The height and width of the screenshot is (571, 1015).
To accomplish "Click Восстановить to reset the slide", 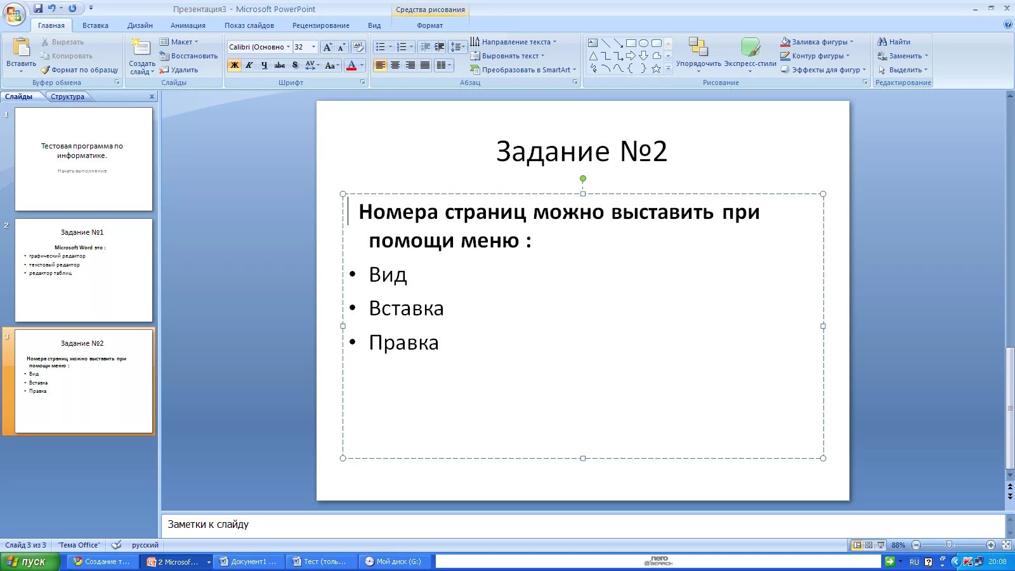I will click(x=188, y=56).
